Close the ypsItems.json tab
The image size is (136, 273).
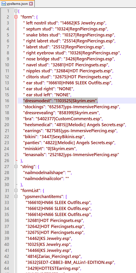point(31,4)
